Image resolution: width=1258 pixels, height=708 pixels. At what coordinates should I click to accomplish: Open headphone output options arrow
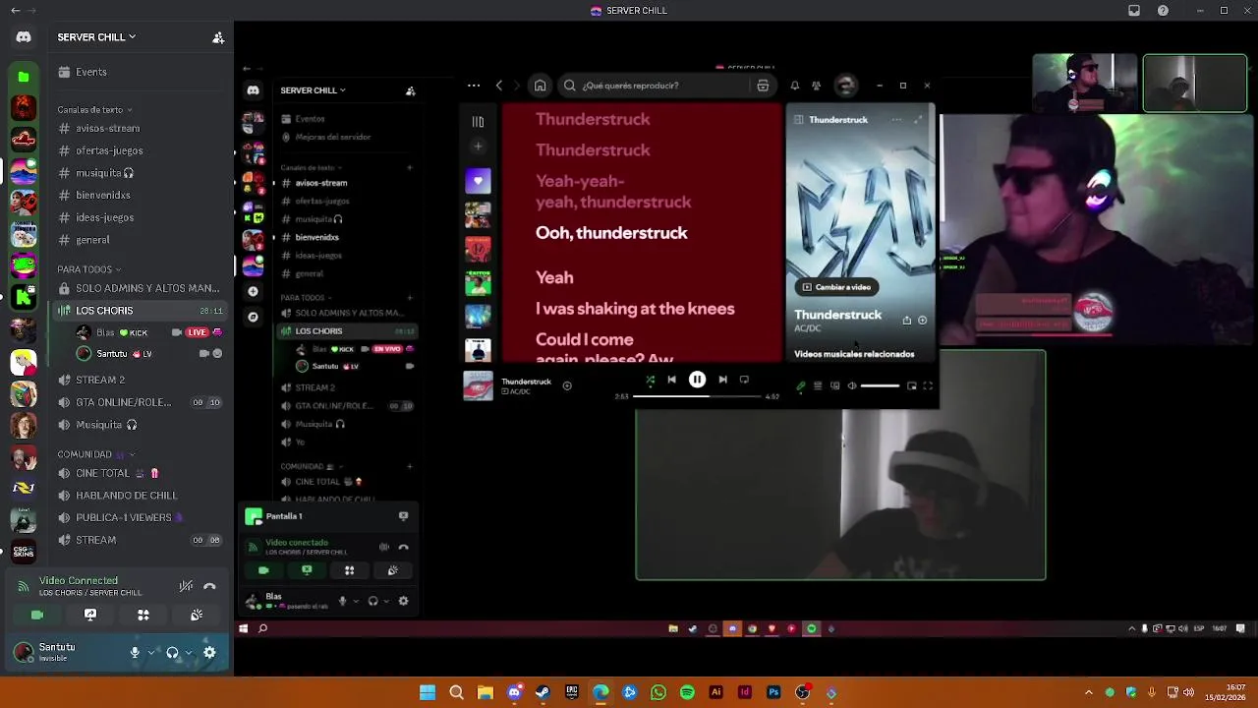(188, 652)
